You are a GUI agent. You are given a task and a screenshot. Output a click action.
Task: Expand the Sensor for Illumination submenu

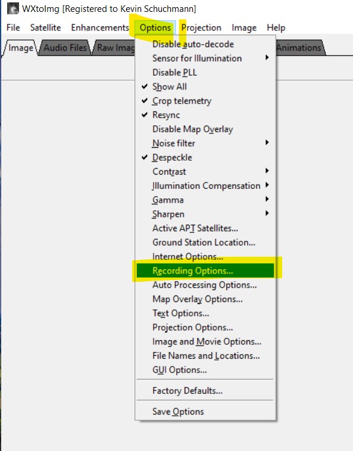tap(205, 58)
